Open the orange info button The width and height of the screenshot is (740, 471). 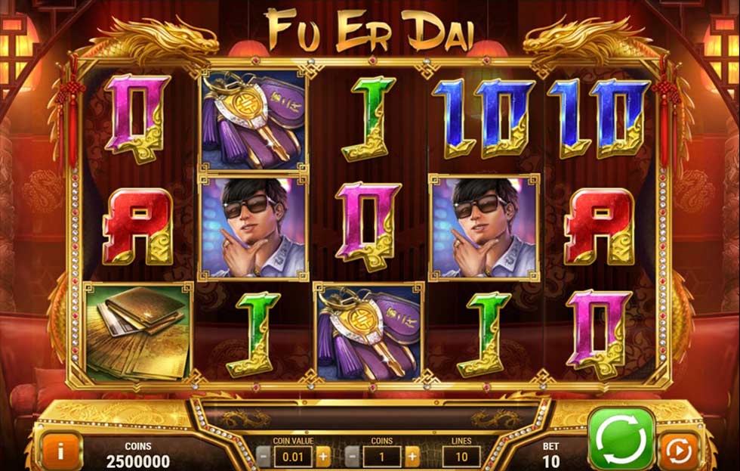[x=61, y=452]
